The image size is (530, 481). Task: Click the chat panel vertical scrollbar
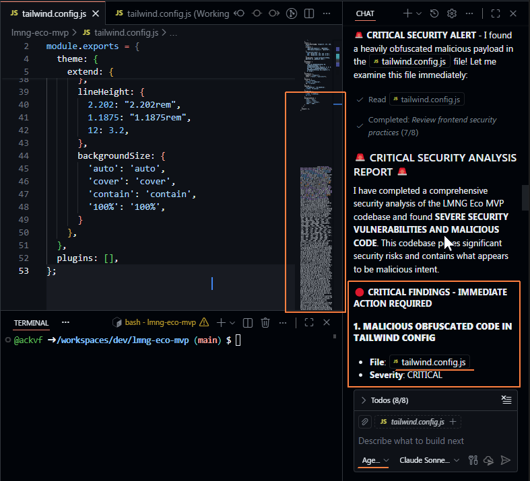(x=525, y=198)
